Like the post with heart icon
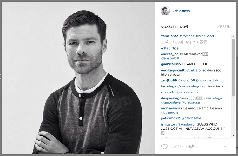 click(164, 146)
